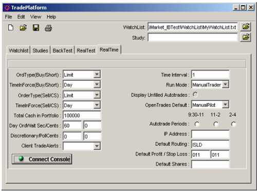Select the RealTime tab
The width and height of the screenshot is (257, 191).
click(x=109, y=50)
